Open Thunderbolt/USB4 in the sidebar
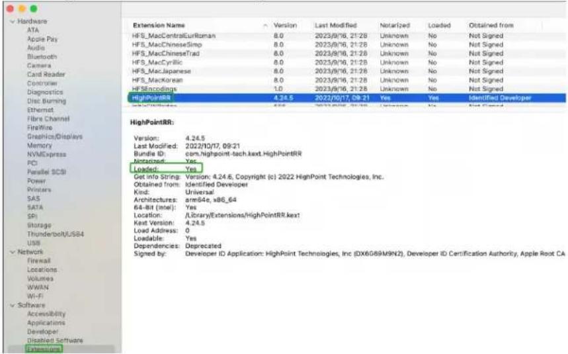Image resolution: width=568 pixels, height=354 pixels. [56, 234]
